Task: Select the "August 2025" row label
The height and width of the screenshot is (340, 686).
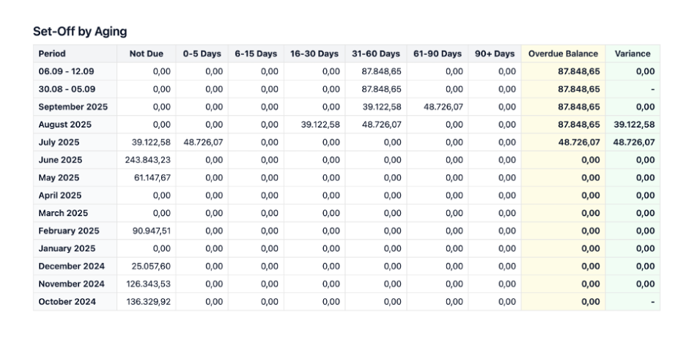Action: [64, 125]
